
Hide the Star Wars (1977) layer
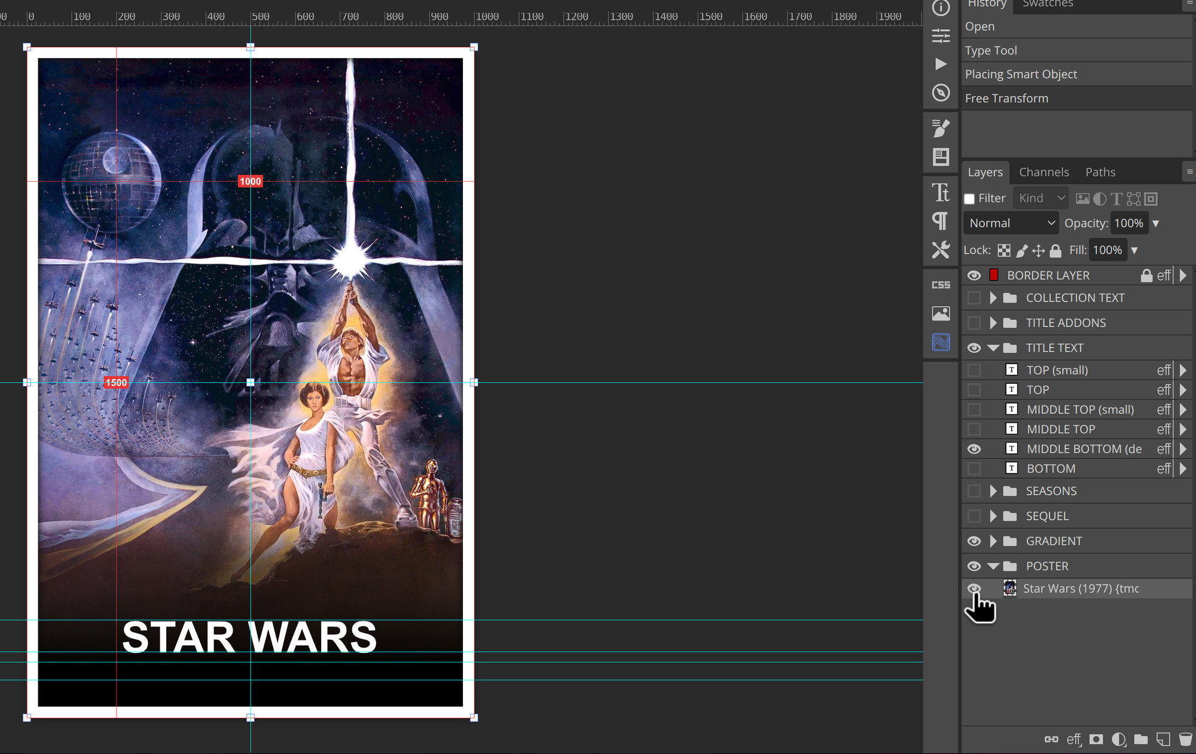tap(974, 588)
